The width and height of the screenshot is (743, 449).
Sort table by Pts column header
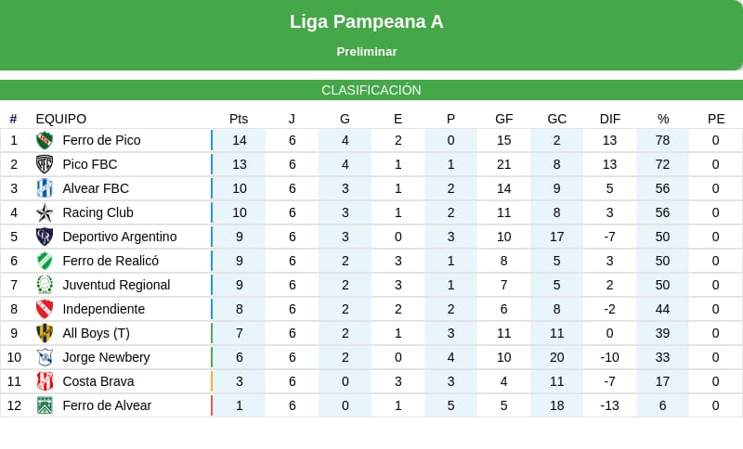239,119
